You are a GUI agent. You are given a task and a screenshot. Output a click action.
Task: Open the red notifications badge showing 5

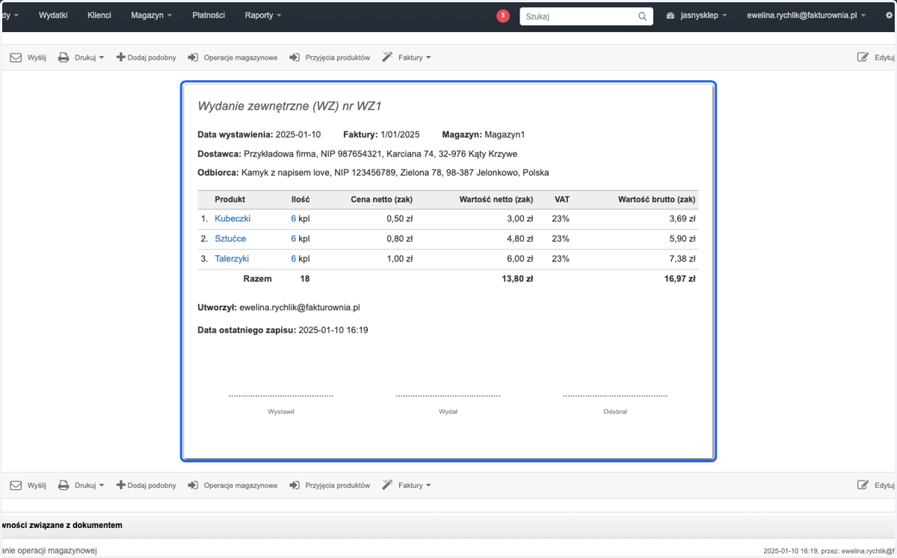pyautogui.click(x=503, y=16)
